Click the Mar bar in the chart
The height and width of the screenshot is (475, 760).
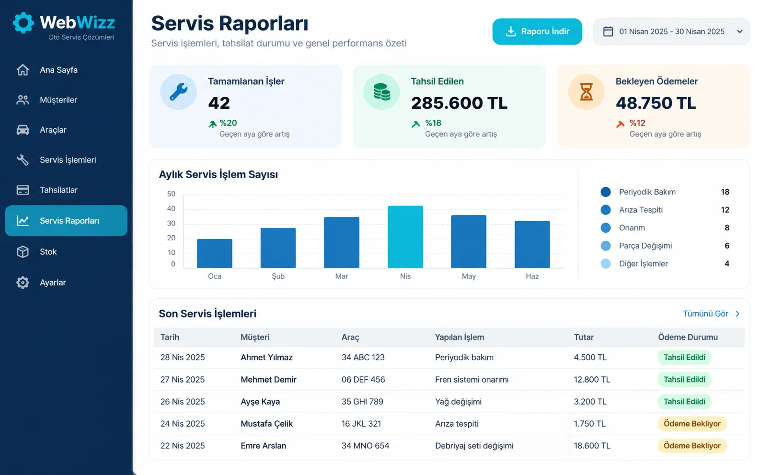tap(342, 243)
